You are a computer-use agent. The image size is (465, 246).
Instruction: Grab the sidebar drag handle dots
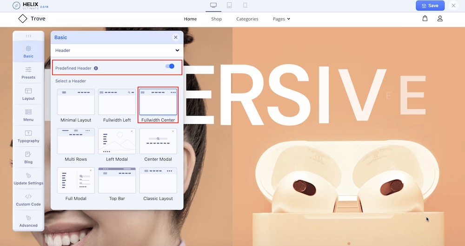click(28, 36)
